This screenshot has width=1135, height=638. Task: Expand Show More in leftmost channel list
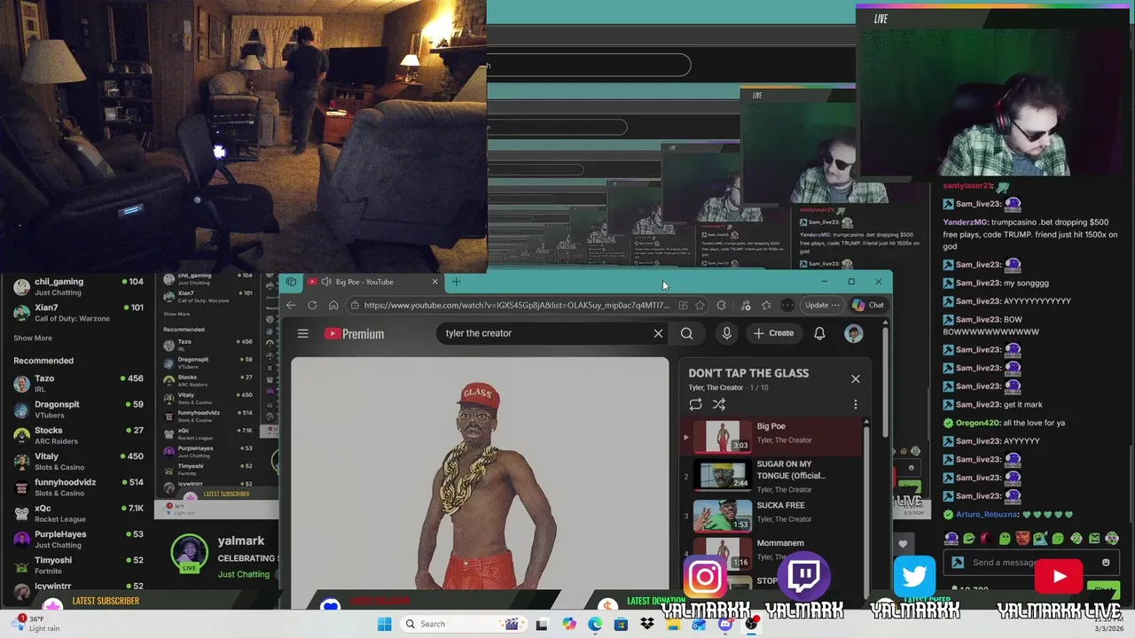[33, 338]
